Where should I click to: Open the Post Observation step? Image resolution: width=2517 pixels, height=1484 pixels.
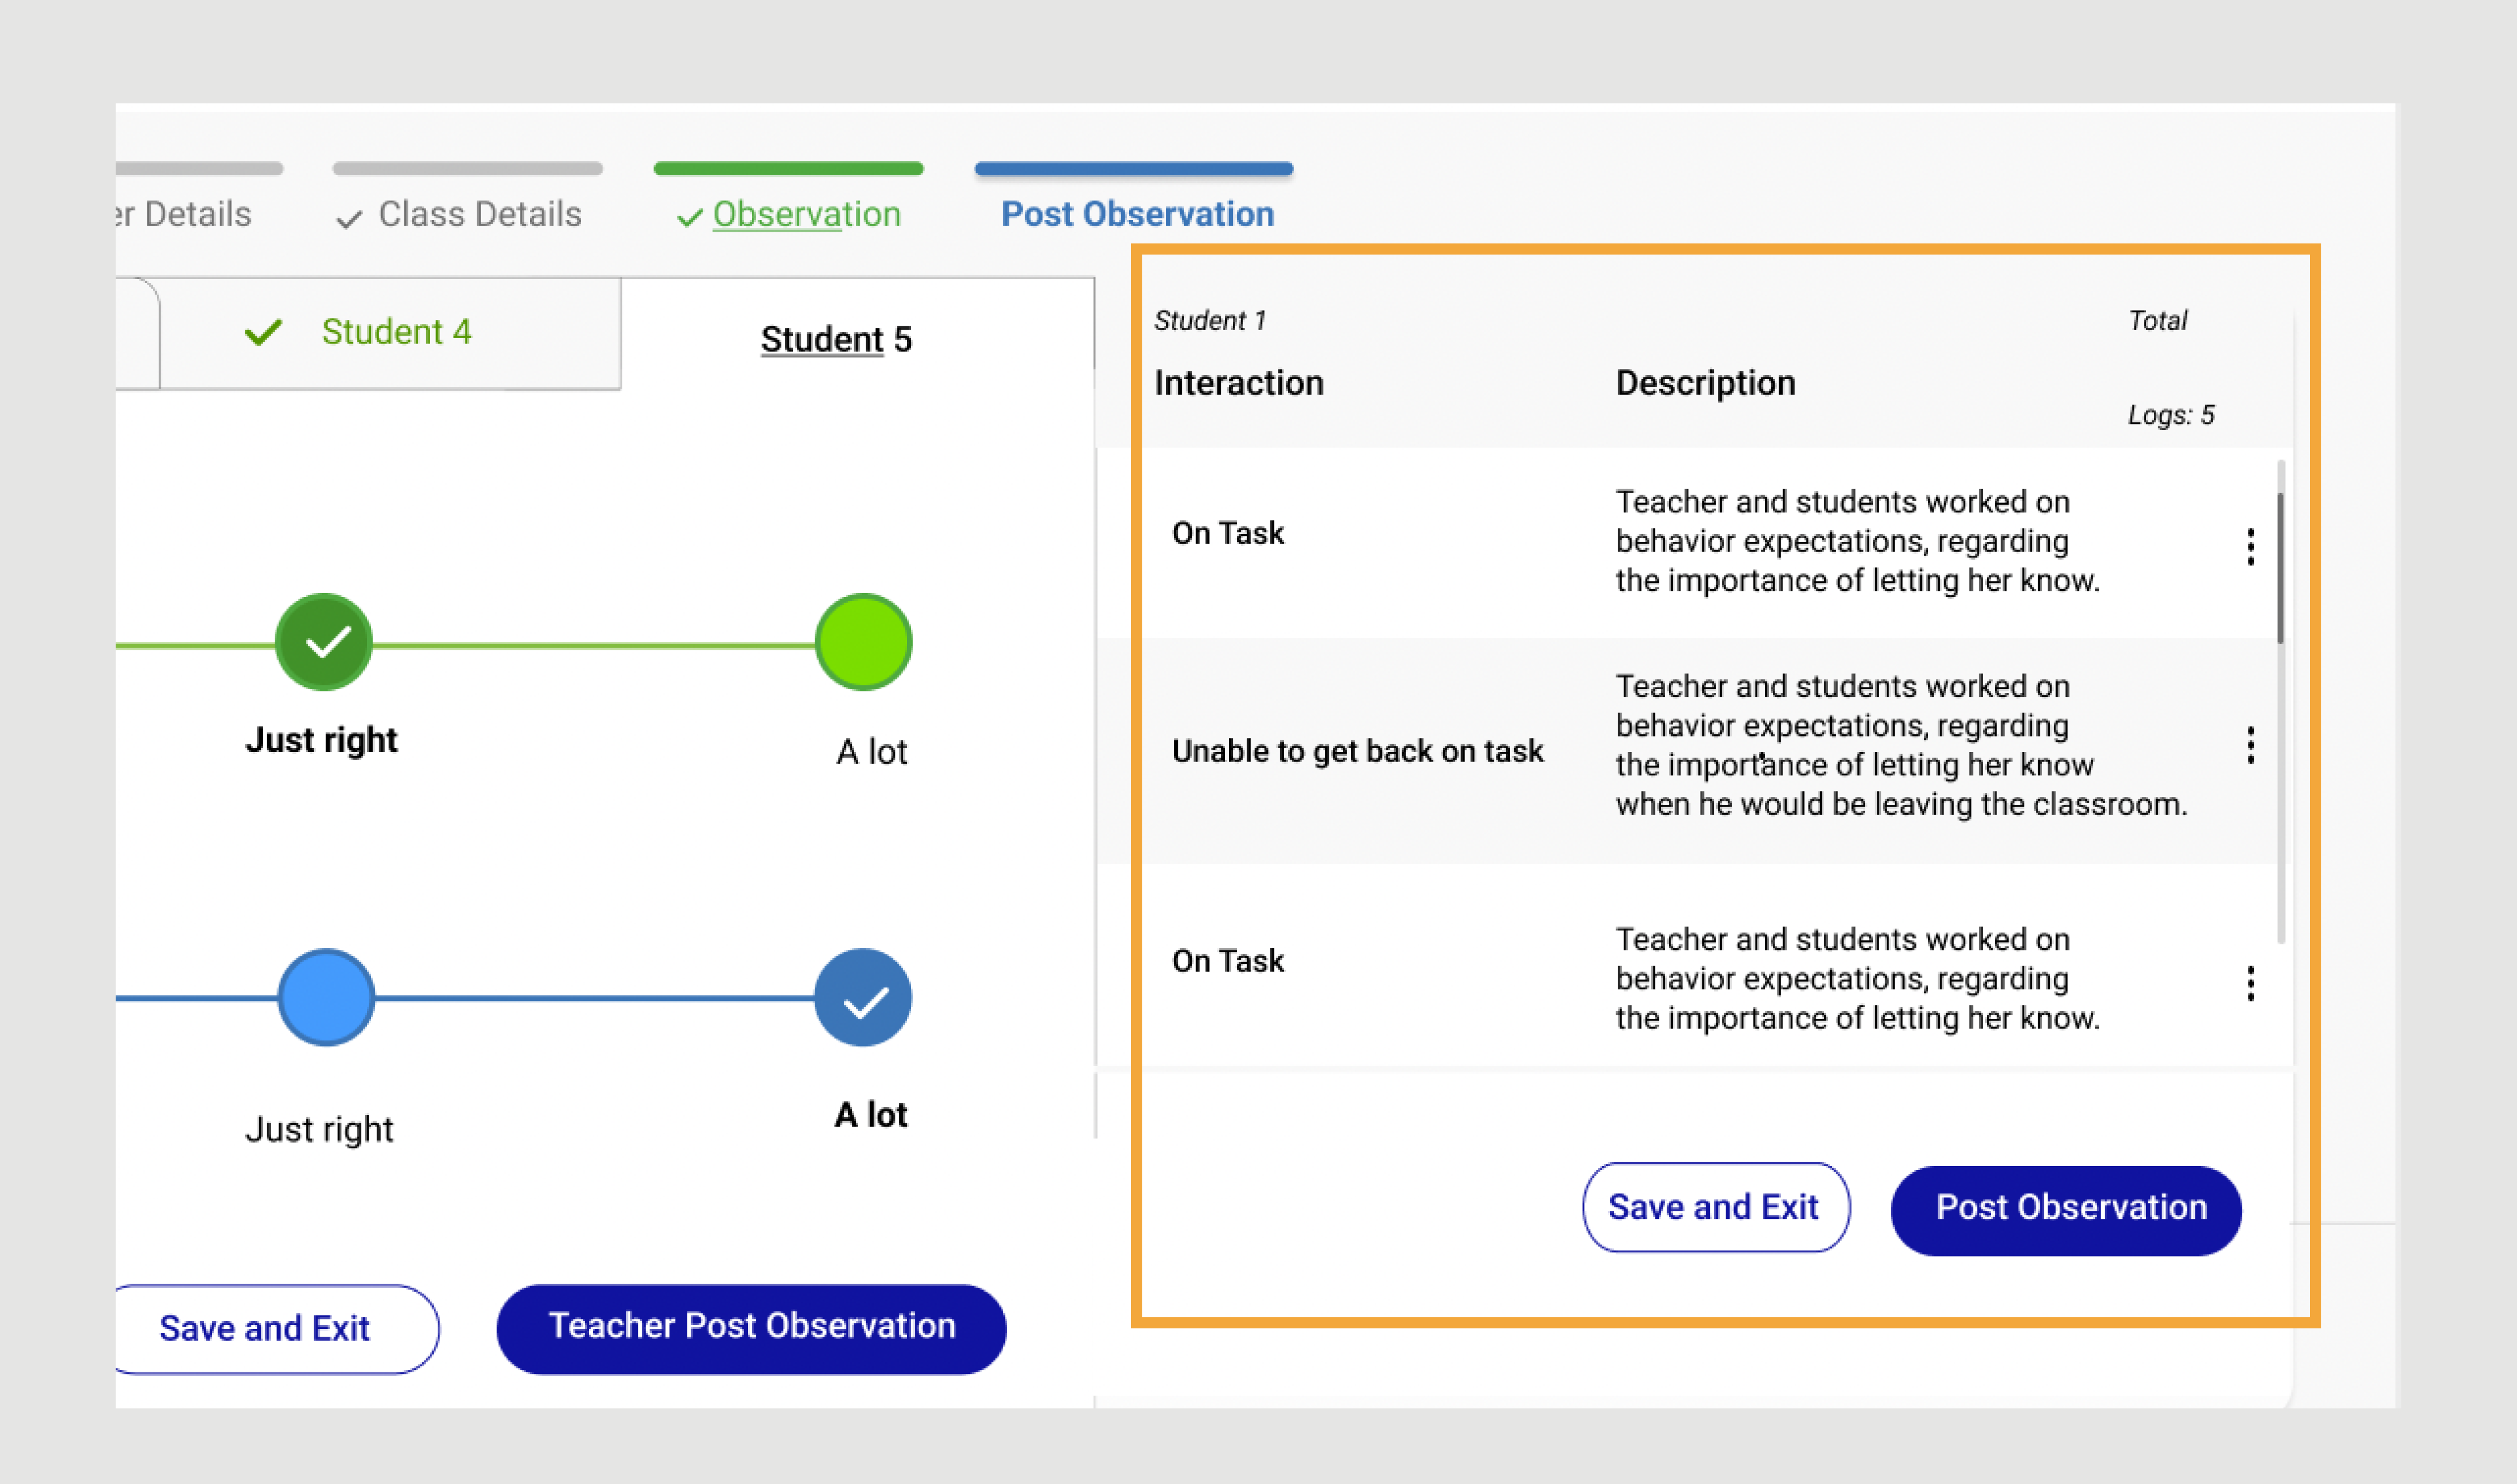pos(1137,214)
